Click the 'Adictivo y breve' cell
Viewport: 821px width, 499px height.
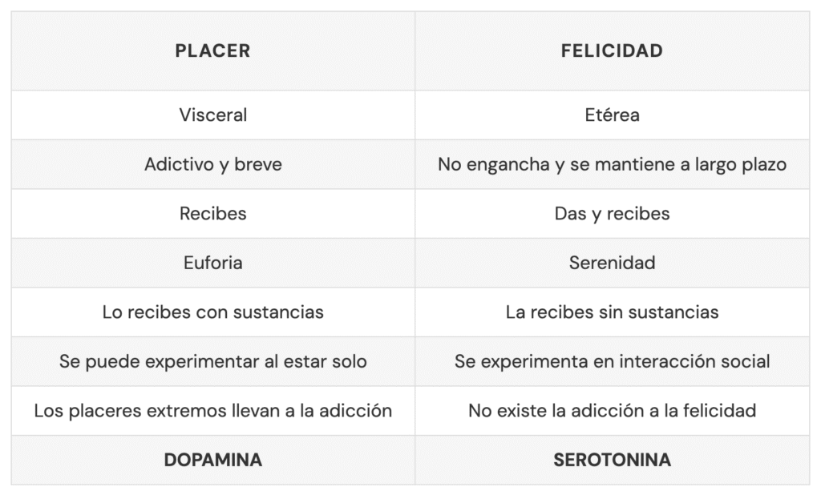212,165
